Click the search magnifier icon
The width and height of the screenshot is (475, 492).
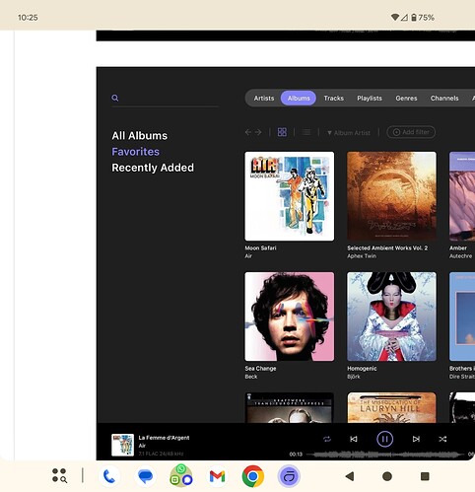click(115, 98)
